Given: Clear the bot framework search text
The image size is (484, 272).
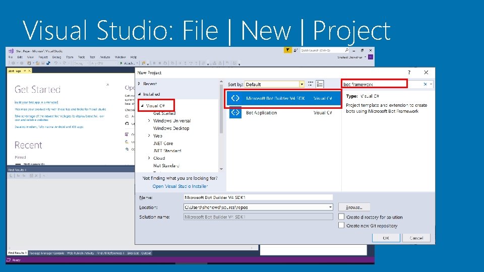Looking at the screenshot, I should click(x=425, y=84).
